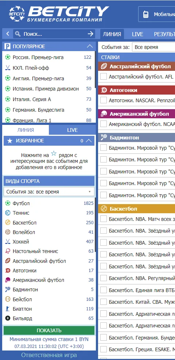
Task: Click the Популярное P icon
Action: [x=7, y=47]
